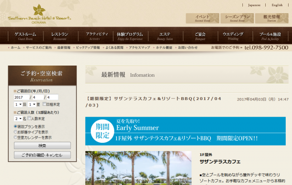This screenshot has width=292, height=185.
Task: Click the article date 2017年04月03日
Action: (263, 100)
